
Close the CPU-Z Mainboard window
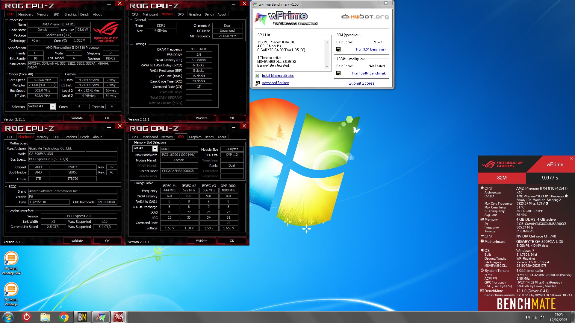click(120, 126)
